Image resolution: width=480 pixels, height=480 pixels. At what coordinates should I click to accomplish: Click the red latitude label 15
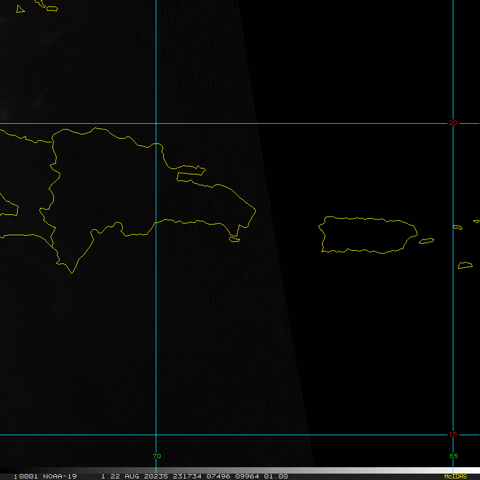point(452,434)
